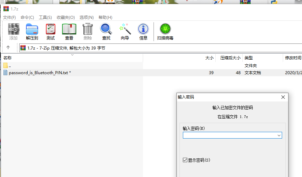Click type cell 文本文档
The width and height of the screenshot is (302, 177).
[x=253, y=73]
